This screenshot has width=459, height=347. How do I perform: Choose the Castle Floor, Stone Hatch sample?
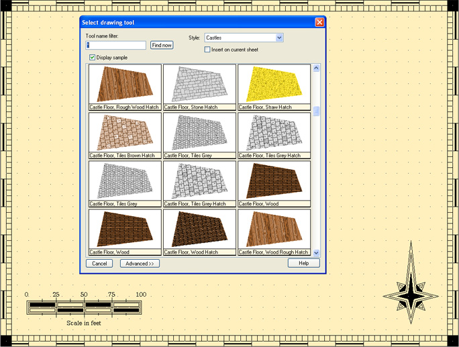tap(200, 87)
